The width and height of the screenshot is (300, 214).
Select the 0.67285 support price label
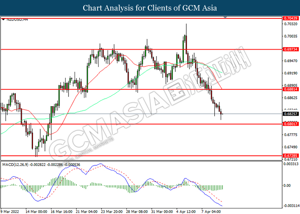tap(291, 156)
